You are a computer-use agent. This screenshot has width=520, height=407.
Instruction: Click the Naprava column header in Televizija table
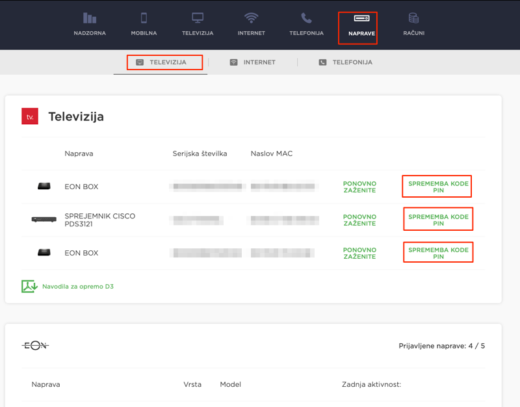[79, 153]
